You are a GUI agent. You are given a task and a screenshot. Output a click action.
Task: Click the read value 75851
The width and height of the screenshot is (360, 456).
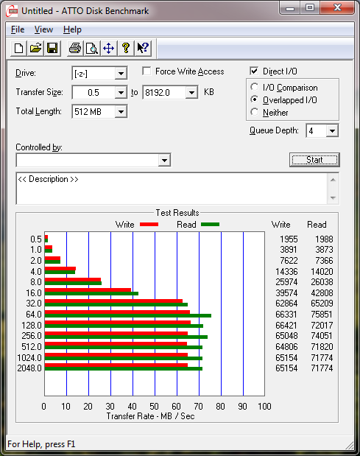click(x=322, y=315)
